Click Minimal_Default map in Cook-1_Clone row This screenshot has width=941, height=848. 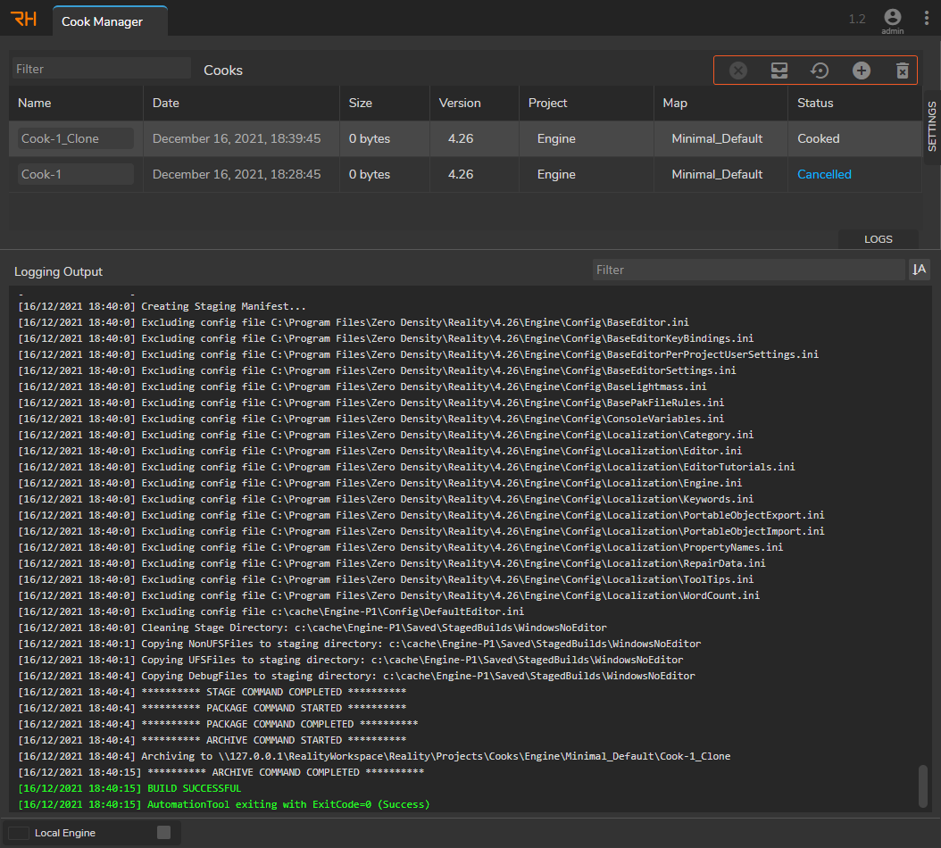(x=717, y=138)
